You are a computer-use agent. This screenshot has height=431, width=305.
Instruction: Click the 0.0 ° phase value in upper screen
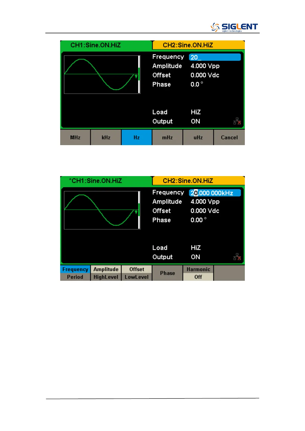pos(197,84)
